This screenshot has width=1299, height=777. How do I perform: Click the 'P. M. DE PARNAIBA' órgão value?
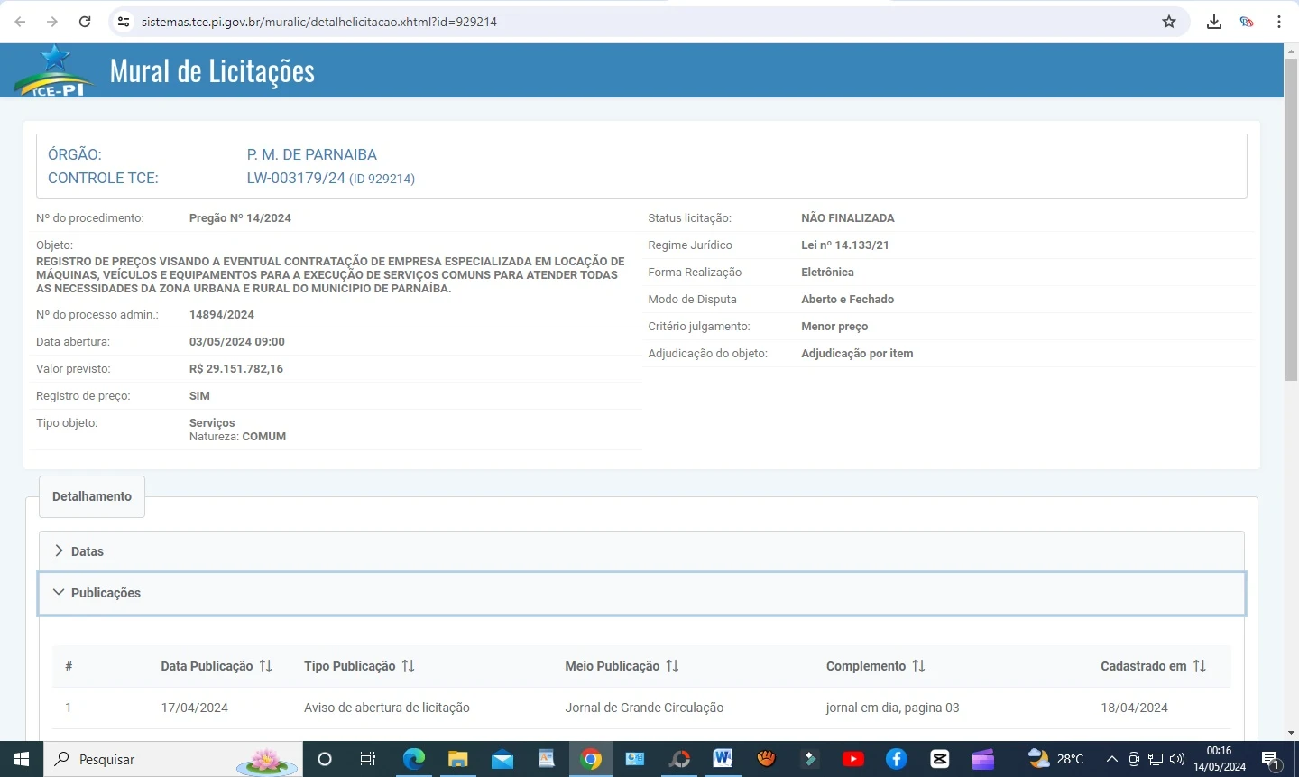pyautogui.click(x=312, y=154)
